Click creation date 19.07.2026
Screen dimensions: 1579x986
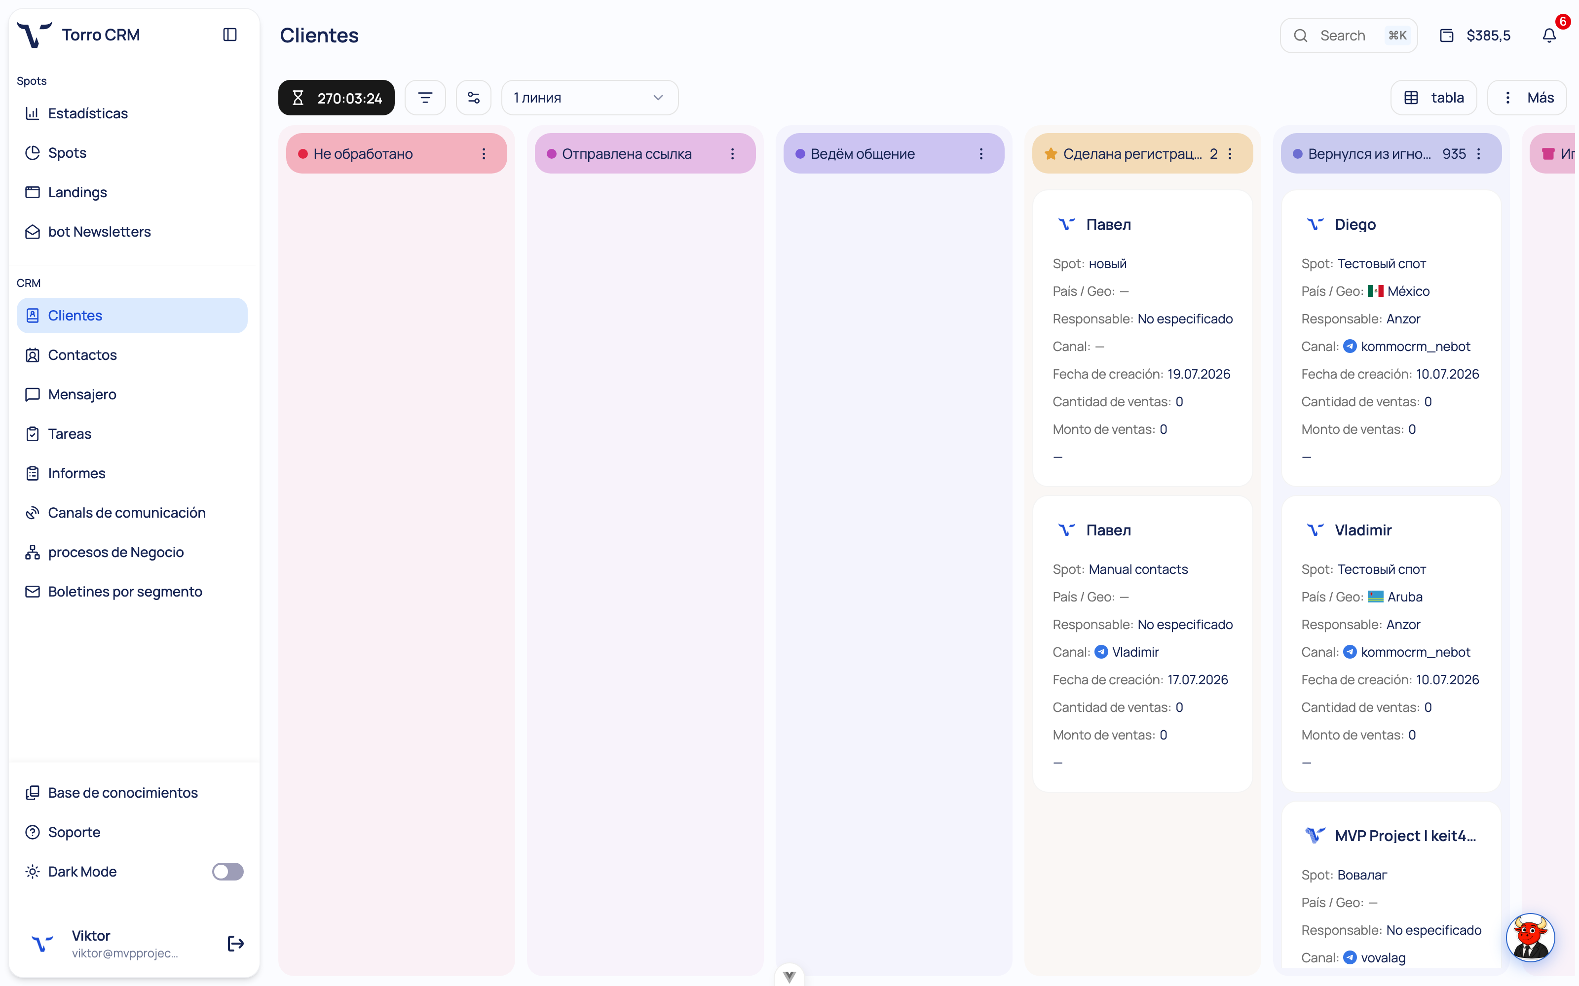tap(1199, 374)
